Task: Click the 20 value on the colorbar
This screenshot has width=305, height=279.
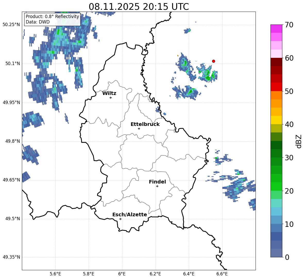Action: click(289, 191)
